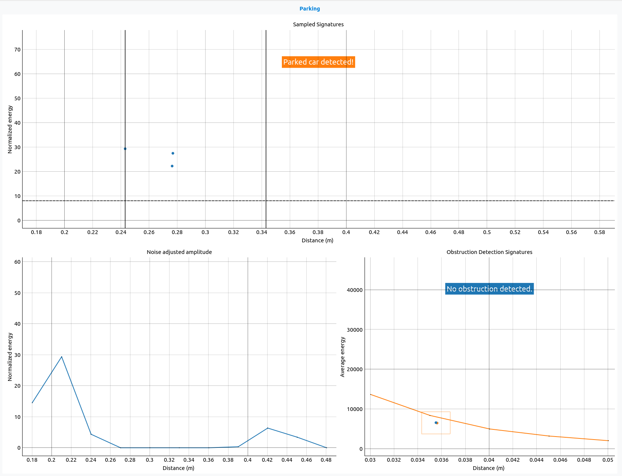Screen dimensions: 622x476
Task: Click the 'Noise adjusted amplitude' plot title
Action: 179,252
